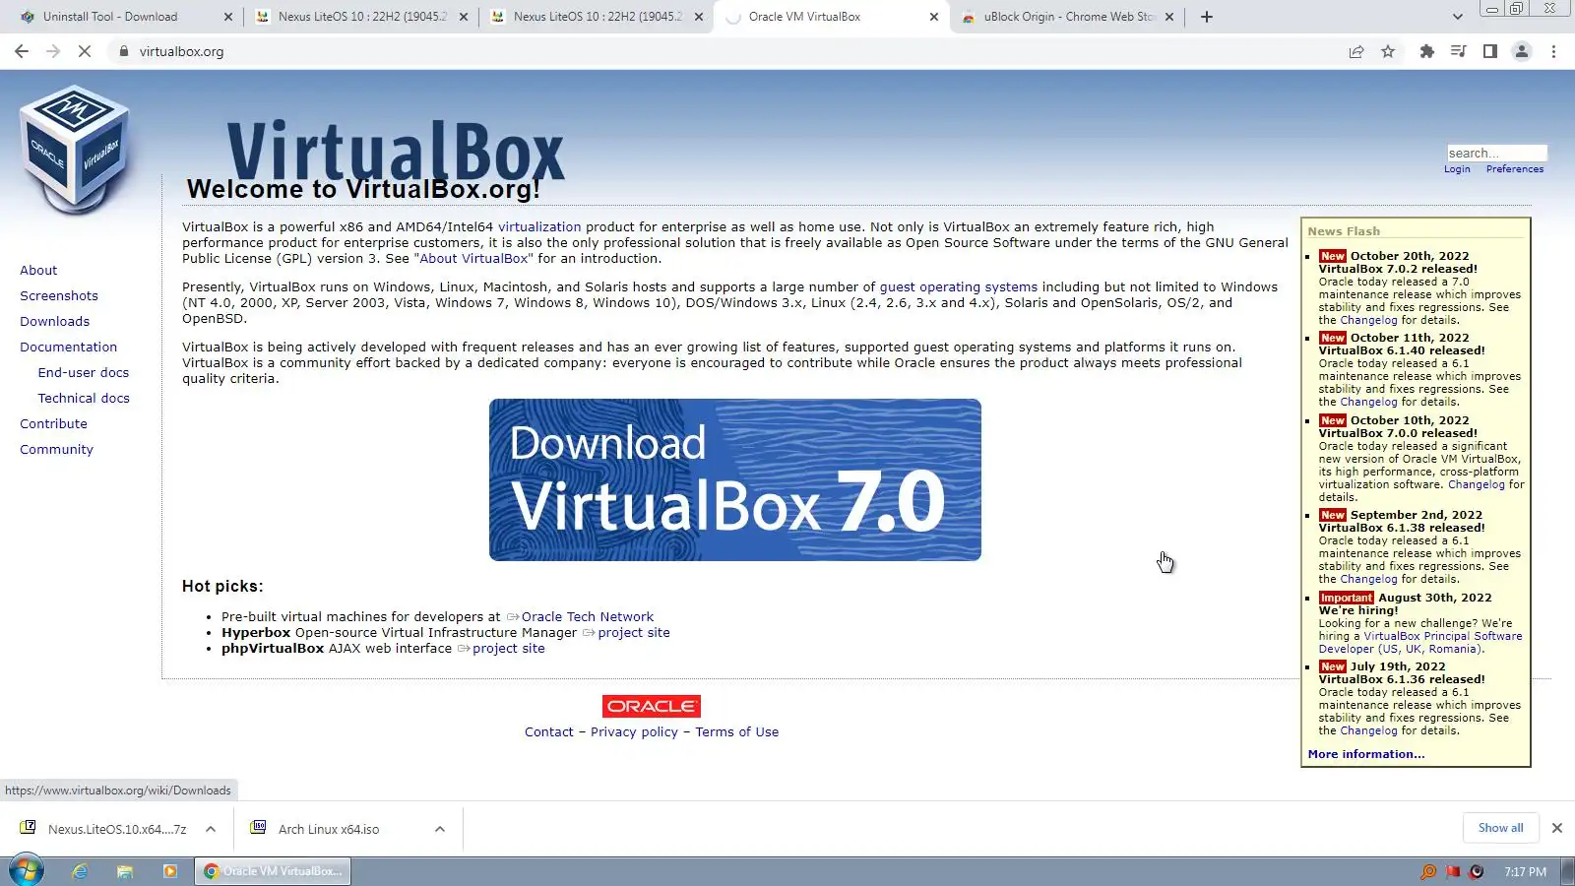Click the padlock site info icon
The width and height of the screenshot is (1575, 886).
click(123, 51)
